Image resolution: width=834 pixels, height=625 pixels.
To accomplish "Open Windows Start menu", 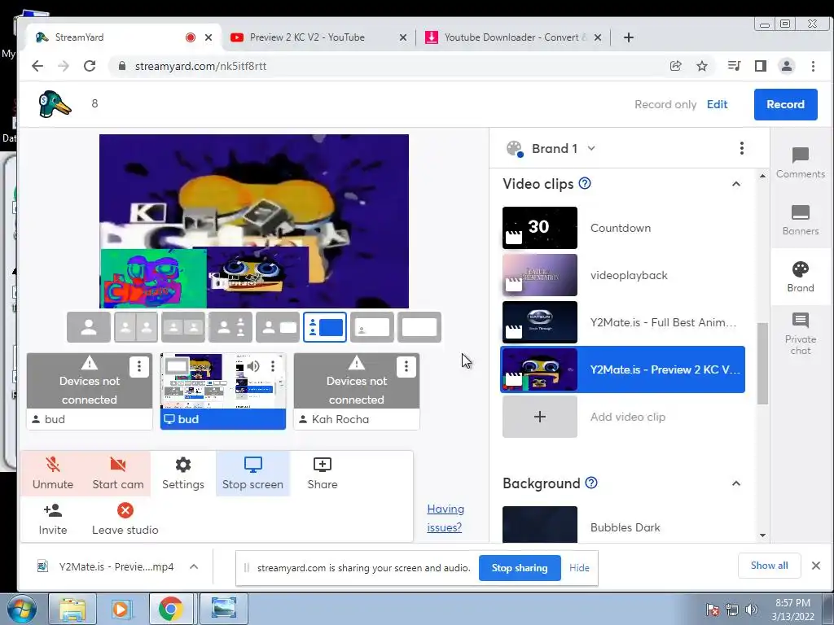I will (x=20, y=609).
